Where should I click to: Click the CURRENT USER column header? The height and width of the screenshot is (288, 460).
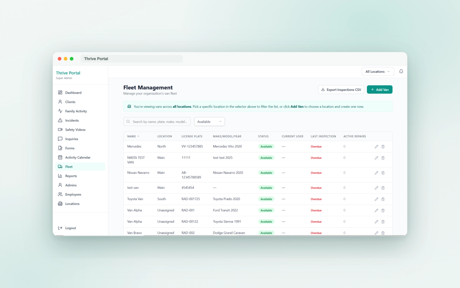292,136
